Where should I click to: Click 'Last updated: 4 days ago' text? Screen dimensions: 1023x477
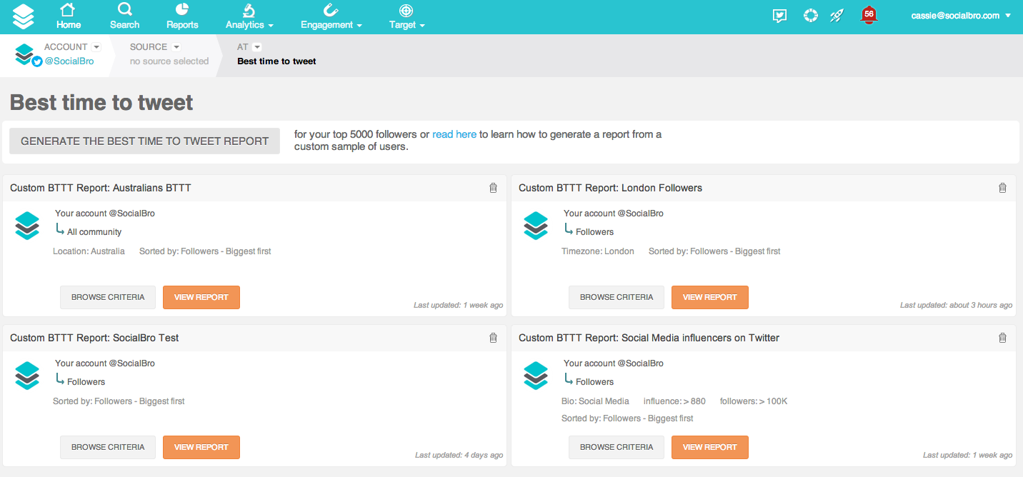[459, 455]
